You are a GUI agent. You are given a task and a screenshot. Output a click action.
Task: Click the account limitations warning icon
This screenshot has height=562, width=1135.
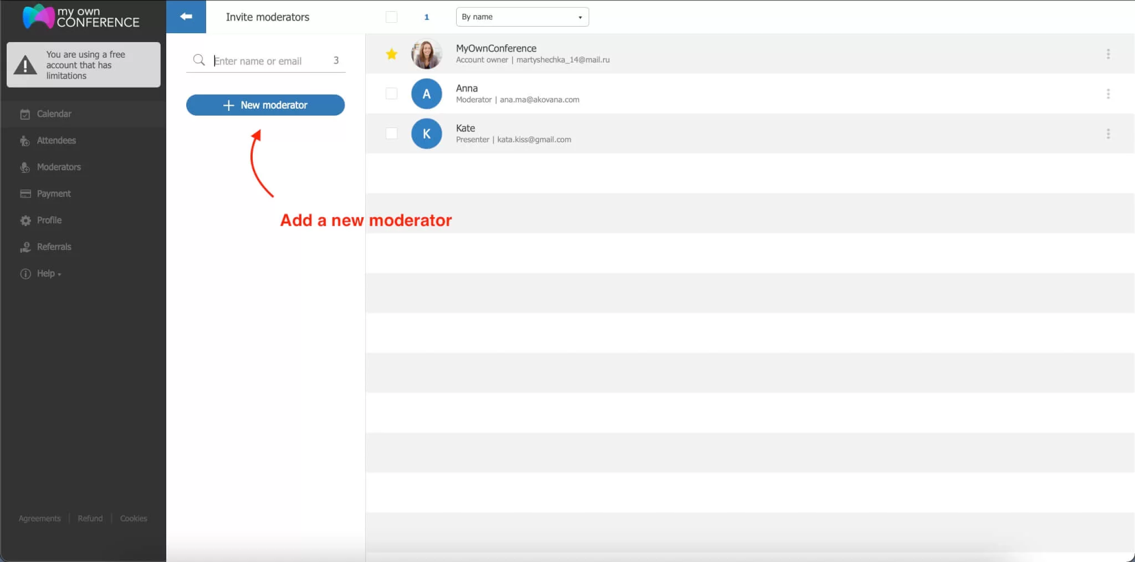point(24,65)
